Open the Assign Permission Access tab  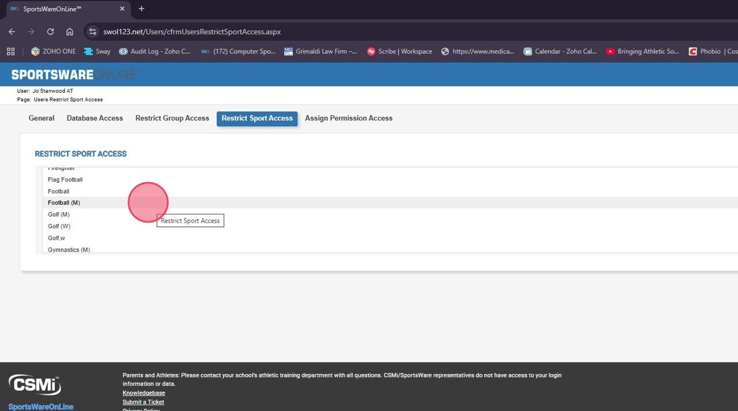pyautogui.click(x=348, y=118)
